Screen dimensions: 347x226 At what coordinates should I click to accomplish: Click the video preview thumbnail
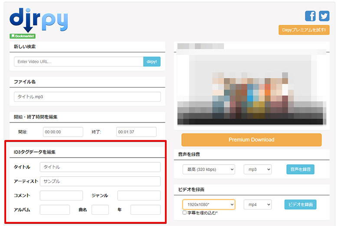coord(252,87)
